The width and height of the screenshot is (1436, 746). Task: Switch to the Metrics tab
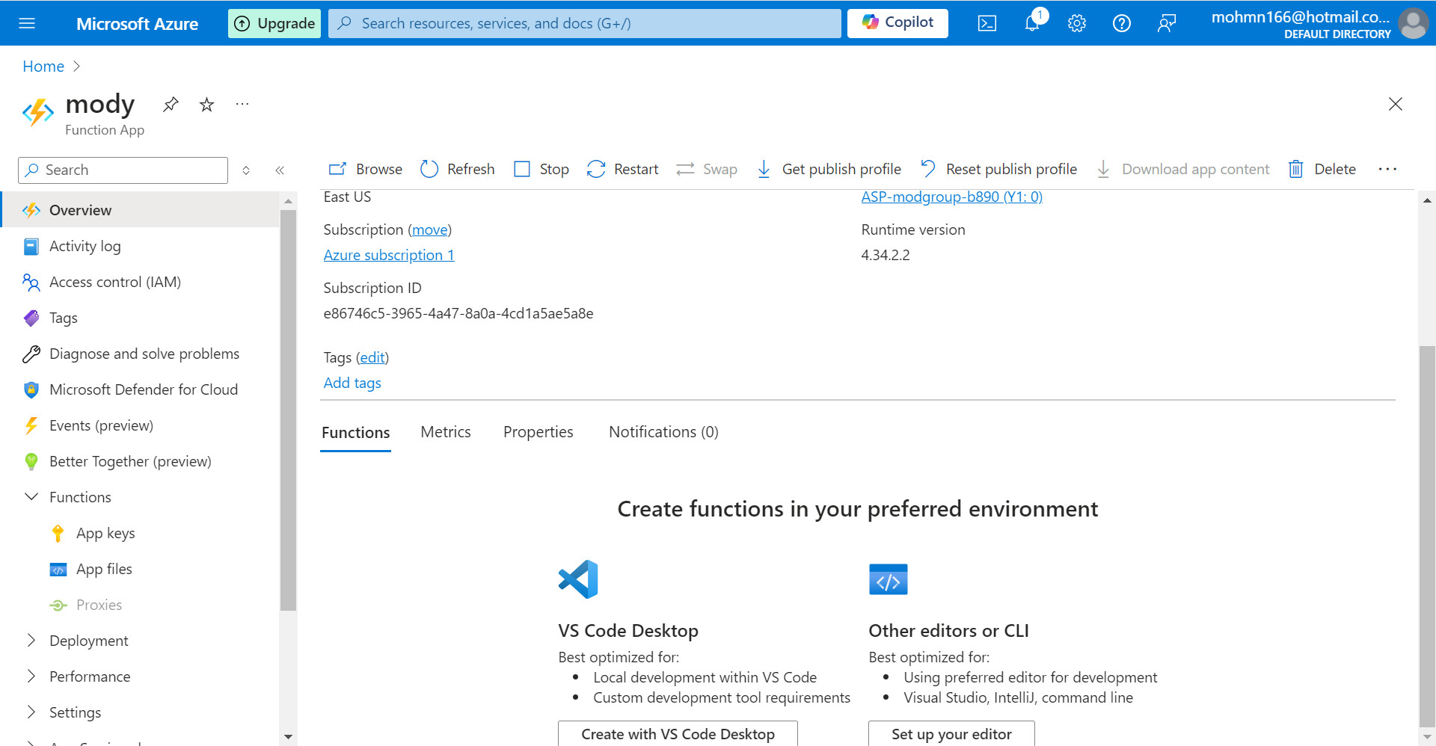[446, 432]
